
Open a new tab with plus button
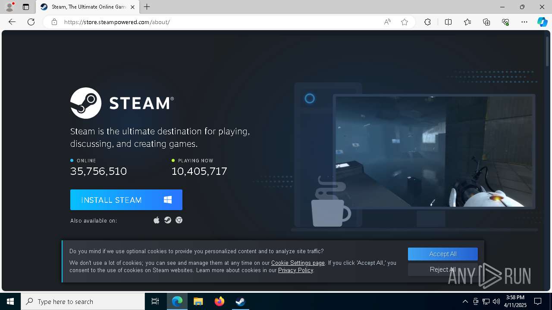pos(147,7)
